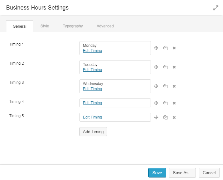The height and width of the screenshot is (180, 223).
Task: Click the move icon for Timing 1
Action: coord(156,48)
